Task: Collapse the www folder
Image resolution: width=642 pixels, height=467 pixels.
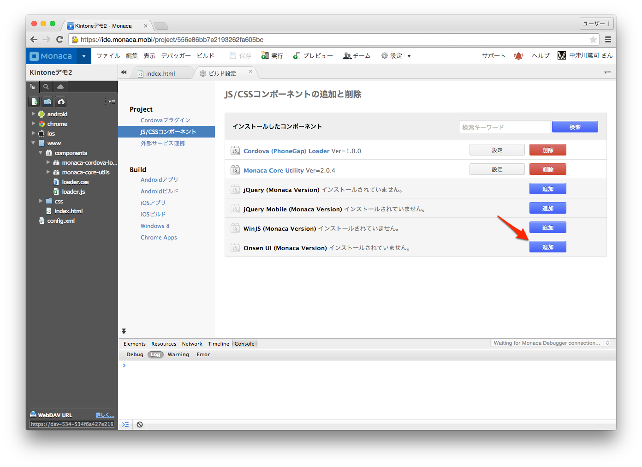Action: click(33, 143)
